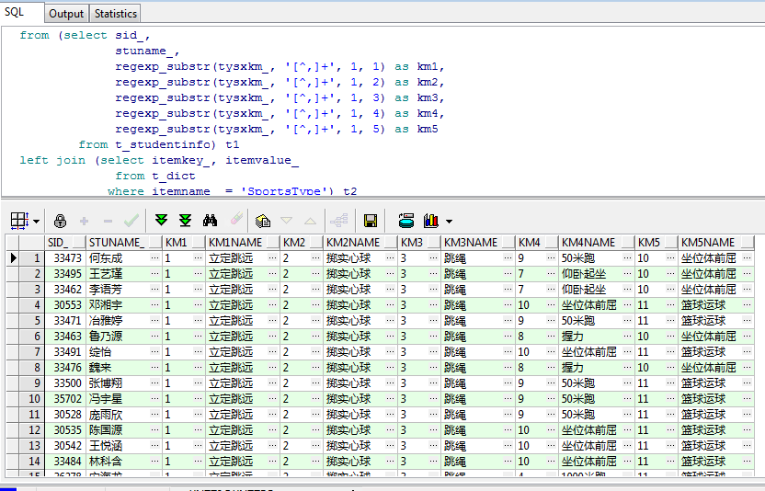Expand the grid mode dropdown arrow
The width and height of the screenshot is (765, 491).
pos(36,222)
